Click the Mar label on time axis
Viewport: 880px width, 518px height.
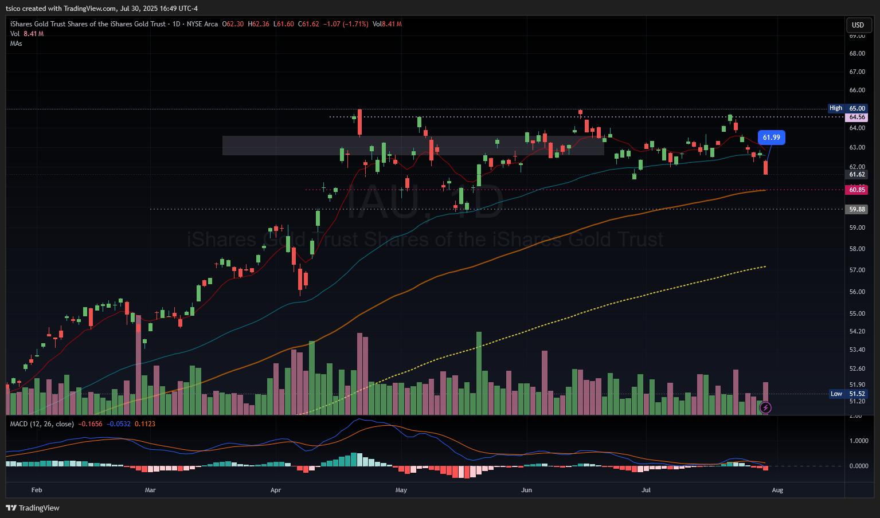[x=150, y=490]
